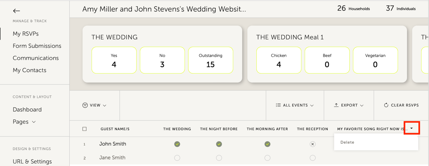Click the All Events list icon
The width and height of the screenshot is (429, 166).
[278, 105]
